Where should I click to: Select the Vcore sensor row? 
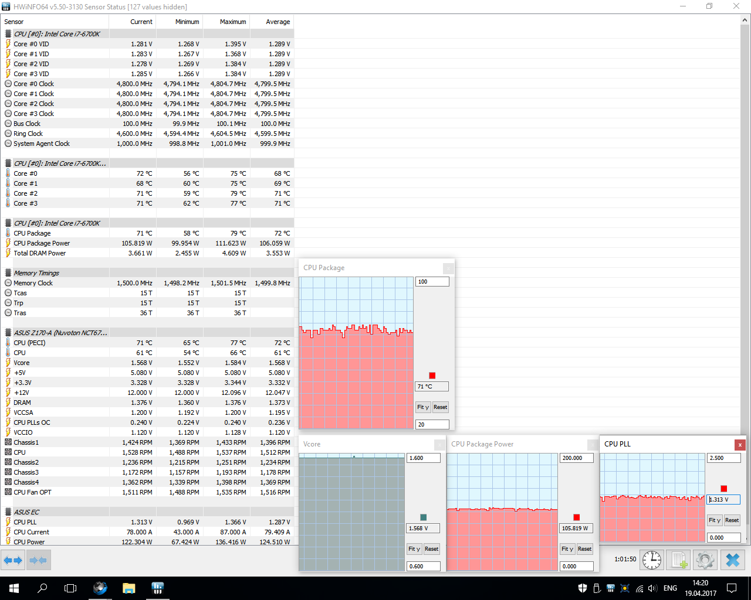tap(147, 363)
